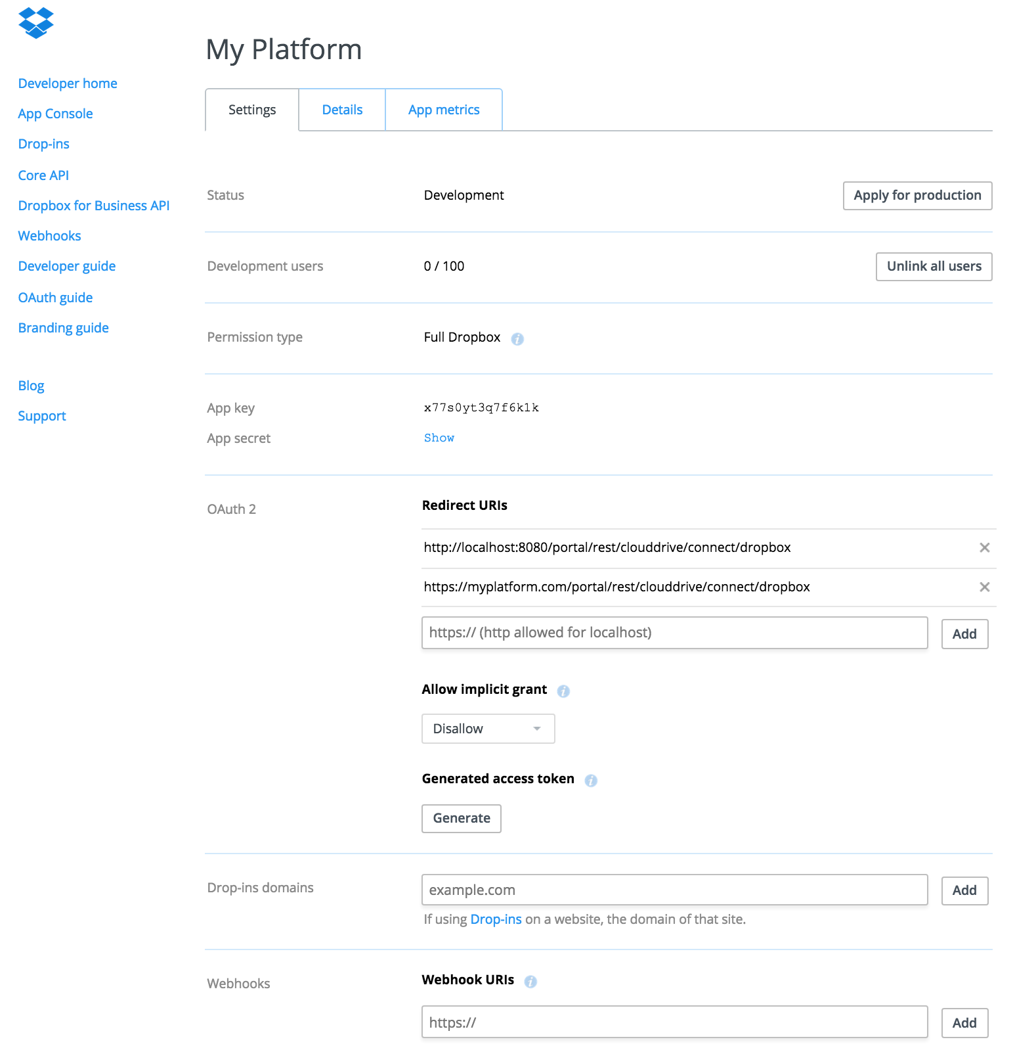Go to Developer home
Screen dimensions: 1015x1050
[x=68, y=83]
